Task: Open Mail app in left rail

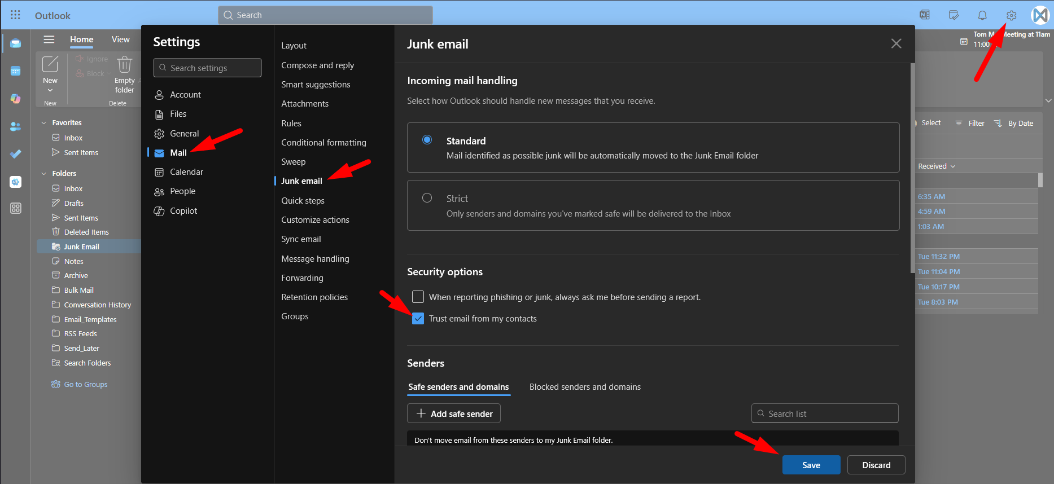Action: pyautogui.click(x=16, y=43)
